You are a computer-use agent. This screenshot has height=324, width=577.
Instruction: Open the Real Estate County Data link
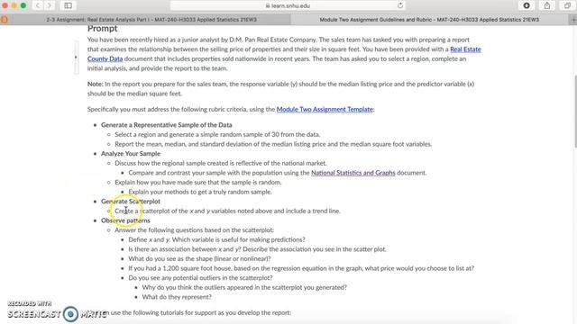click(284, 54)
